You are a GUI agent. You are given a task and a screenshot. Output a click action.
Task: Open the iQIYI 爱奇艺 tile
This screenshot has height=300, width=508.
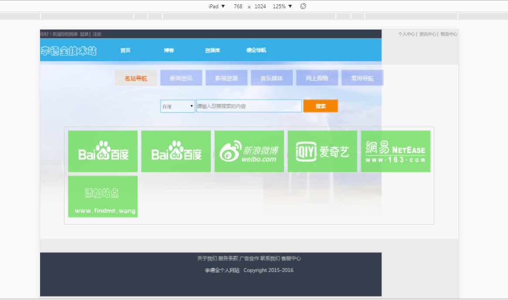pyautogui.click(x=322, y=151)
